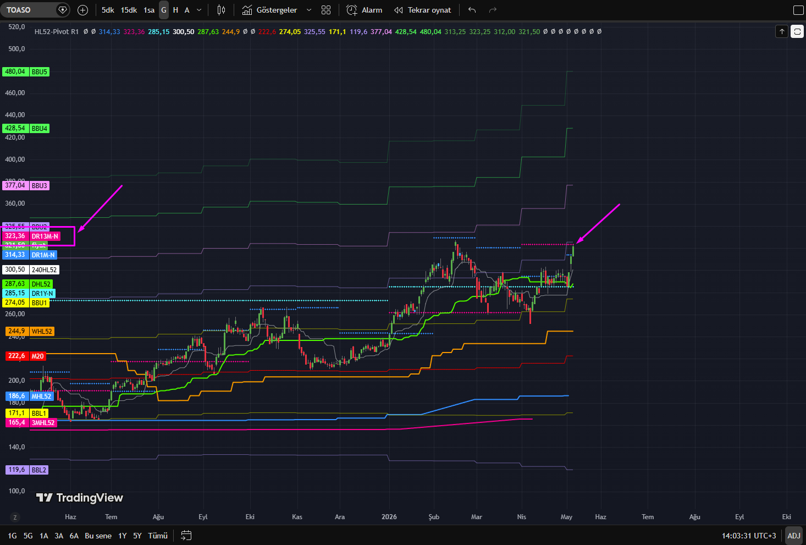Click the Kas label on the time axis

pos(297,517)
